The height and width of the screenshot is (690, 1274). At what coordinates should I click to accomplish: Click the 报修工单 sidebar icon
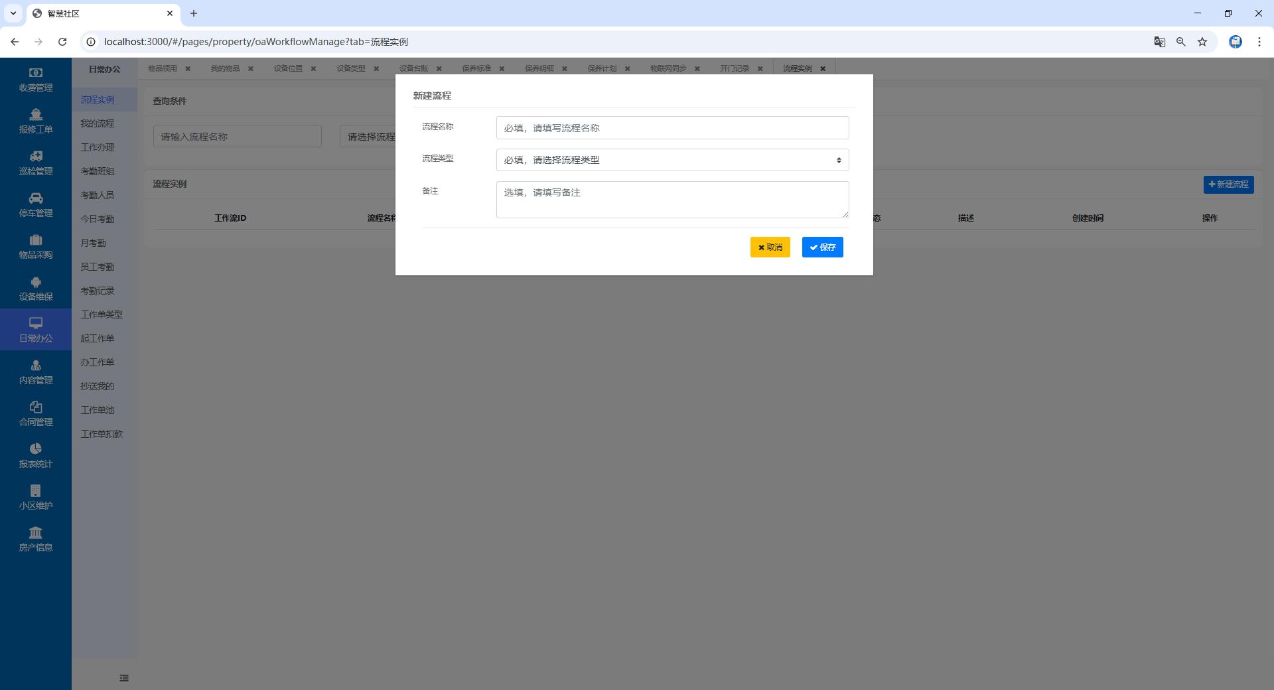[x=36, y=115]
